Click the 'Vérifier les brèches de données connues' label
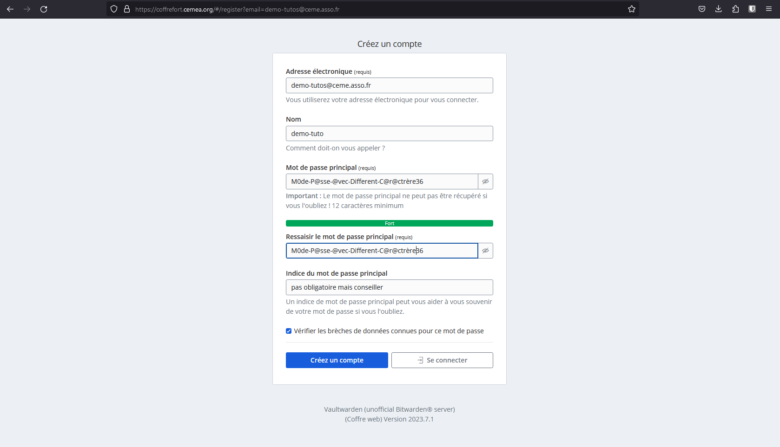 click(389, 331)
